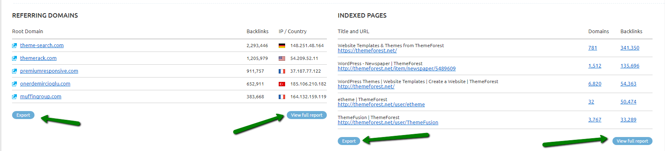Click title 'Website Templates & Themes from ThemeForest'
The image size is (665, 151).
pyautogui.click(x=391, y=46)
